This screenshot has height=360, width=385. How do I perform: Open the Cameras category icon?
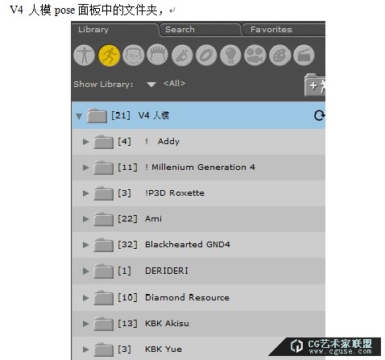click(x=255, y=56)
